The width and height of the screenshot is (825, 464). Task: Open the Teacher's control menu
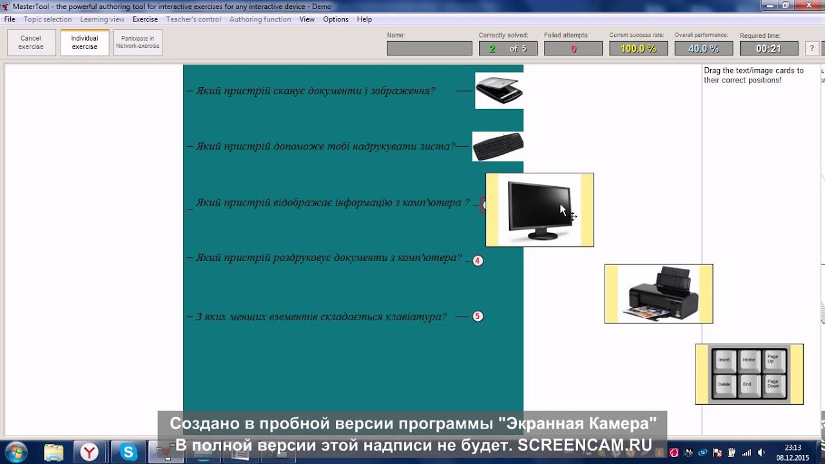click(193, 19)
